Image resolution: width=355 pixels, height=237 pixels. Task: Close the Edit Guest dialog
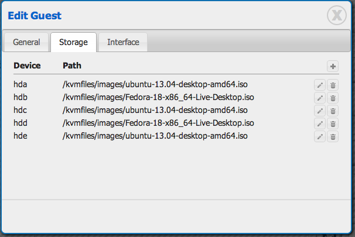tap(337, 15)
